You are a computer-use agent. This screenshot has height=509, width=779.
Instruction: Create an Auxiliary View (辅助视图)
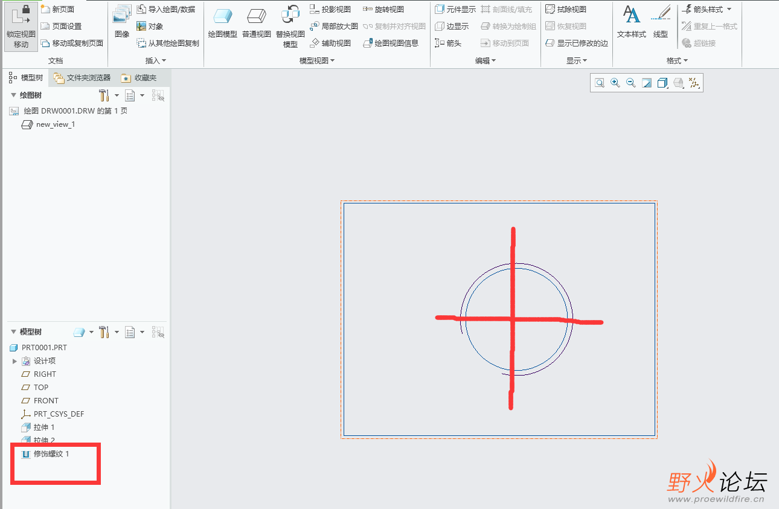(330, 43)
